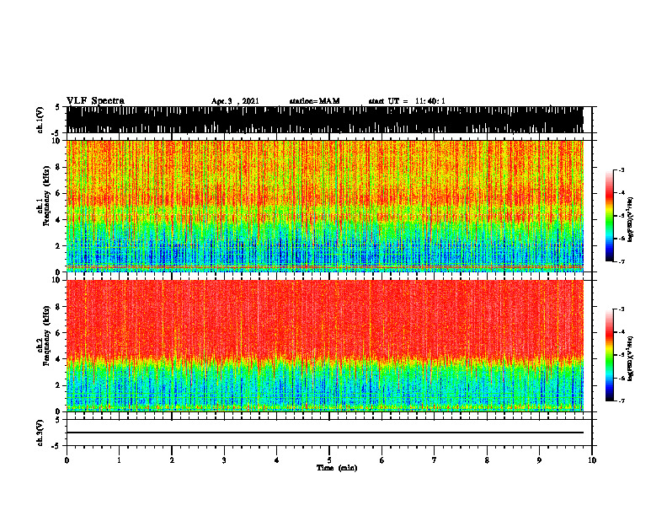The width and height of the screenshot is (667, 516).
Task: Click the ch.3 flat voltage trace
Action: (x=324, y=433)
